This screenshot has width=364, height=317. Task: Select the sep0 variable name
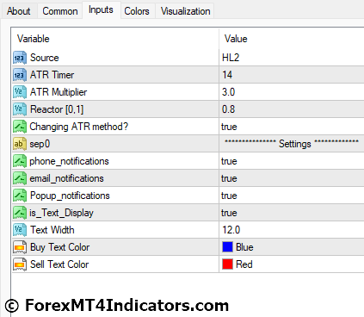[40, 144]
